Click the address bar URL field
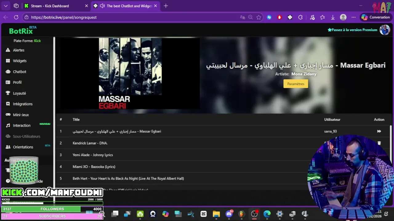394x221 pixels. click(132, 17)
